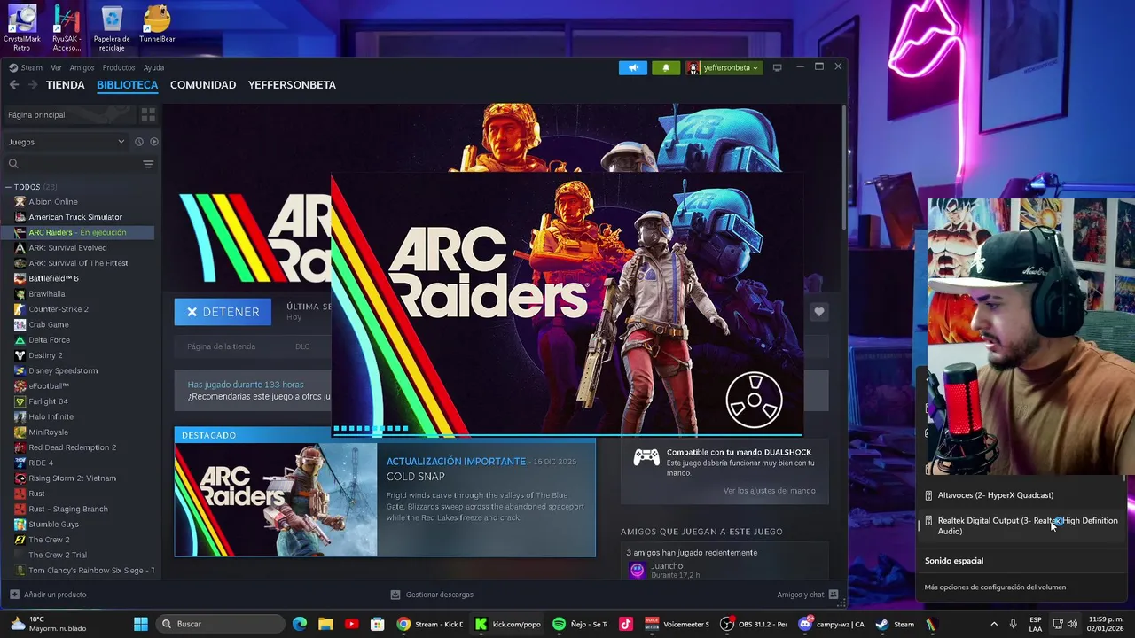Switch Steam to Big Picture mode icon

coord(778,67)
